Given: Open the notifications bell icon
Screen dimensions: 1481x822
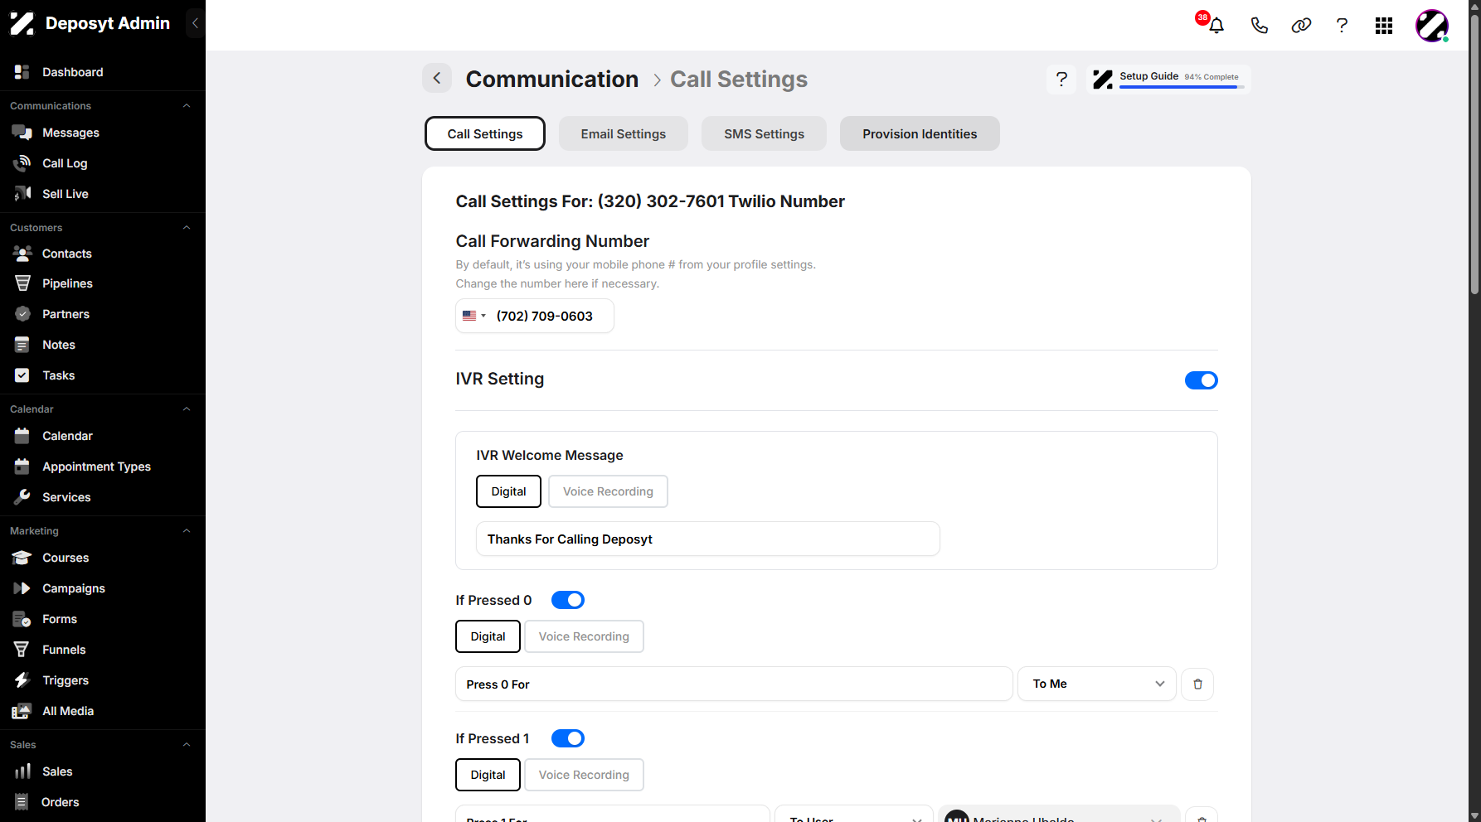Looking at the screenshot, I should pyautogui.click(x=1216, y=25).
